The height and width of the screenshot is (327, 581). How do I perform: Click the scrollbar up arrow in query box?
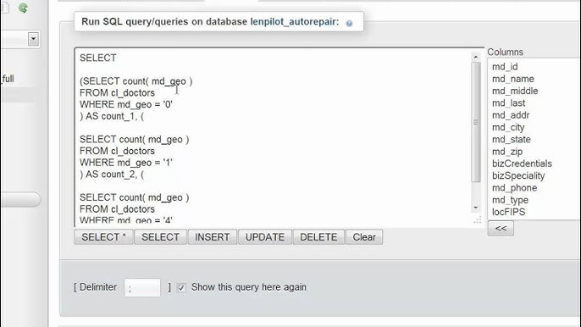pyautogui.click(x=476, y=57)
